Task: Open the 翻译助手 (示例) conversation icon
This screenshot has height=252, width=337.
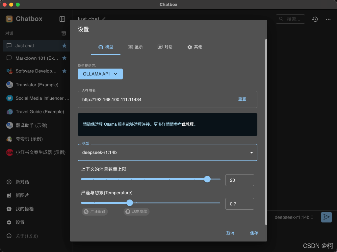Action: (x=10, y=125)
